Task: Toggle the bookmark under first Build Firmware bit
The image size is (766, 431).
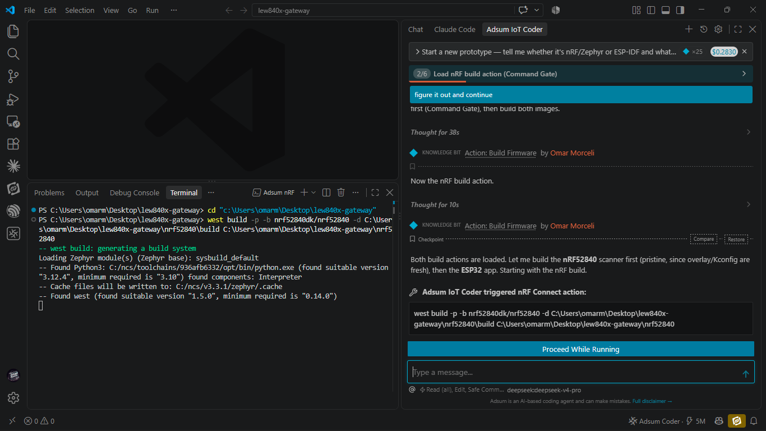Action: (x=413, y=166)
